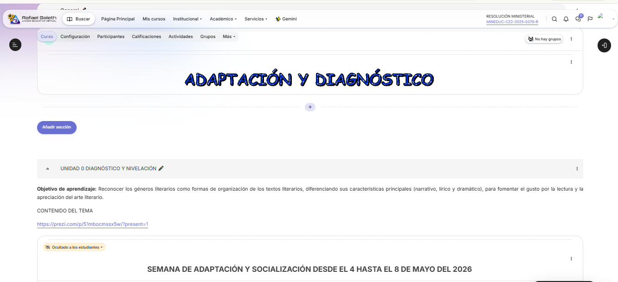The width and height of the screenshot is (618, 282).
Task: Open the left course index drawer
Action: 15,45
